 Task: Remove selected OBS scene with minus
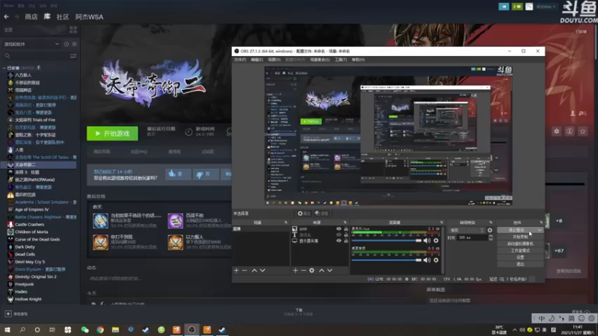pyautogui.click(x=244, y=270)
